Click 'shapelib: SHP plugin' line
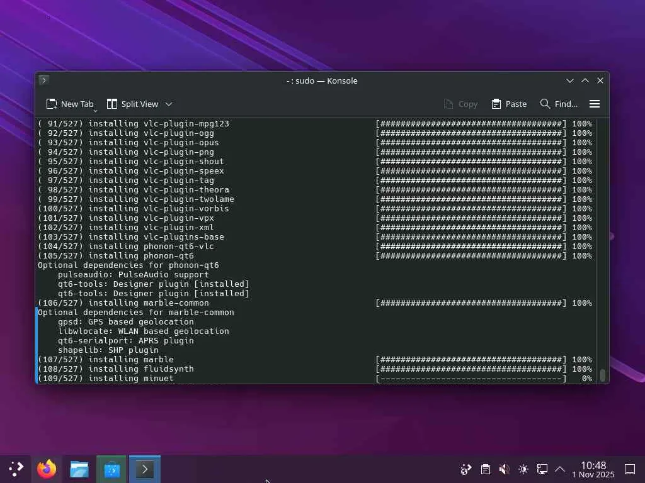Image resolution: width=645 pixels, height=483 pixels. point(108,350)
